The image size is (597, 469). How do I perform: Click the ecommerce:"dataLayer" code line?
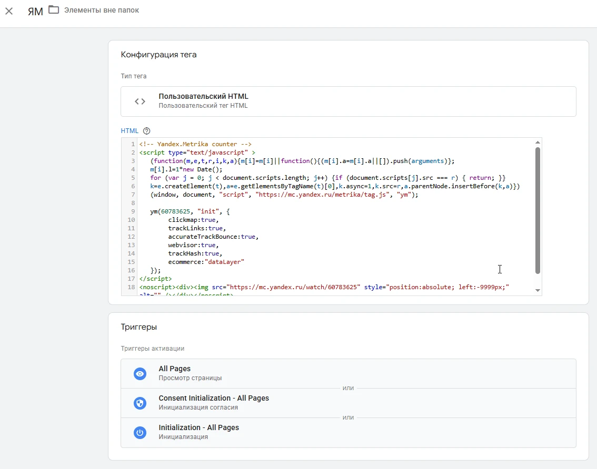[206, 262]
